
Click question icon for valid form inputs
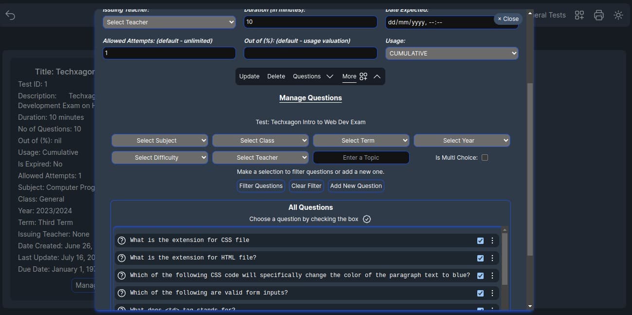(122, 293)
